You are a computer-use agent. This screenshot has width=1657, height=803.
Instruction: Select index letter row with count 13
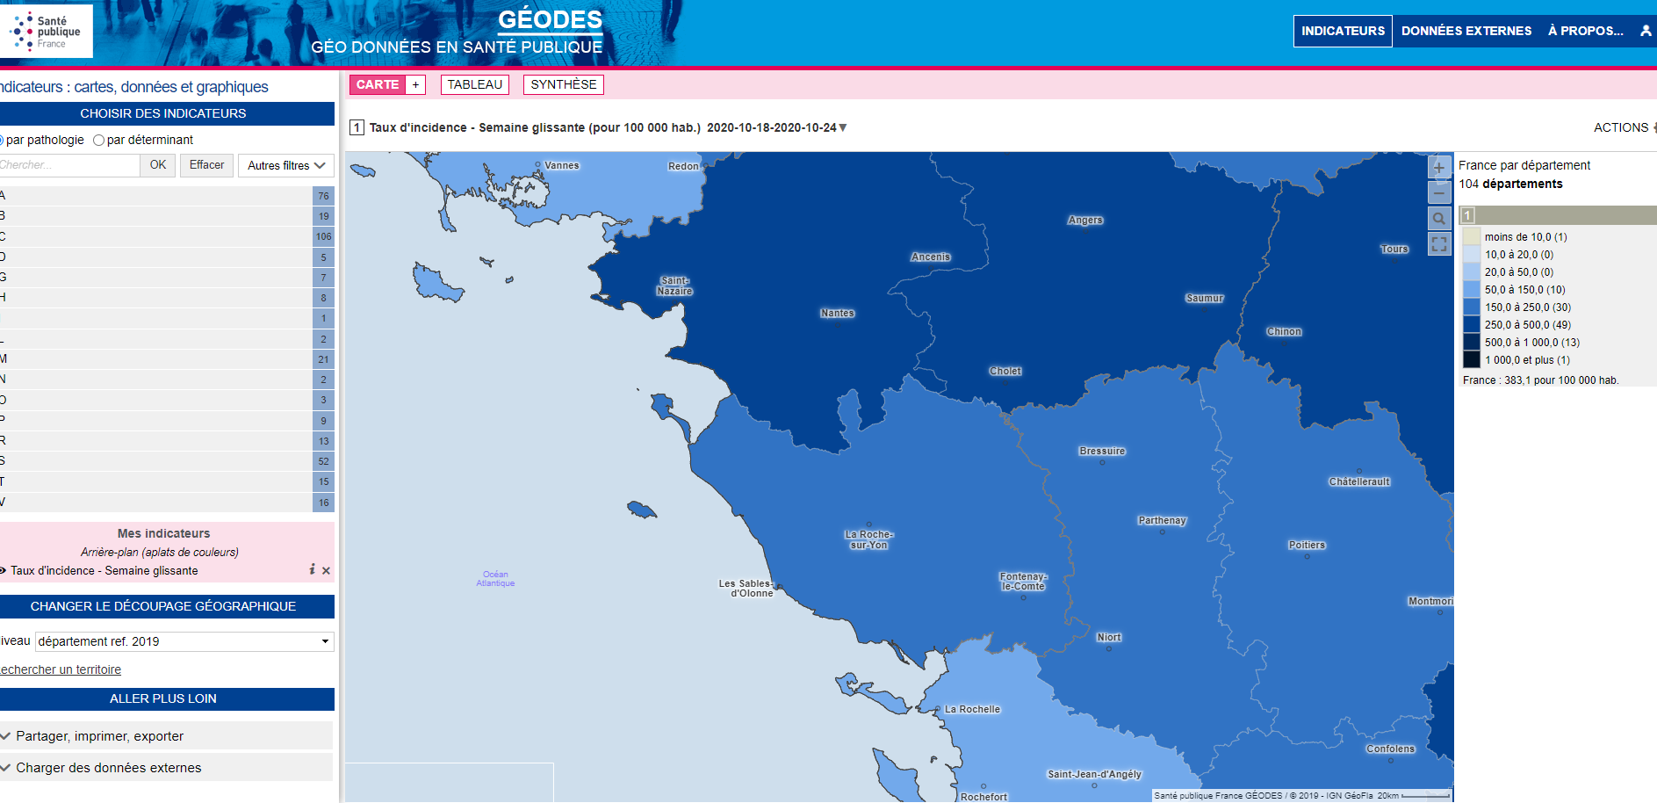pos(167,441)
